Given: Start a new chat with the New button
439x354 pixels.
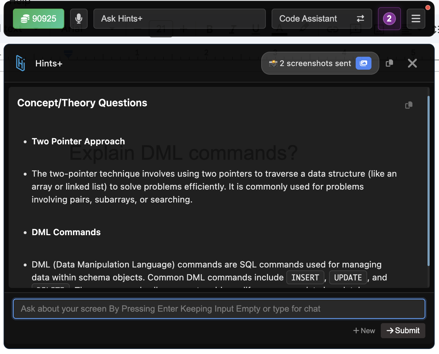Looking at the screenshot, I should [364, 331].
